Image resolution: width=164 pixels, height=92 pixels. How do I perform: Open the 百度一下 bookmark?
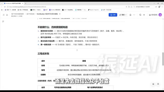[x=10, y=10]
